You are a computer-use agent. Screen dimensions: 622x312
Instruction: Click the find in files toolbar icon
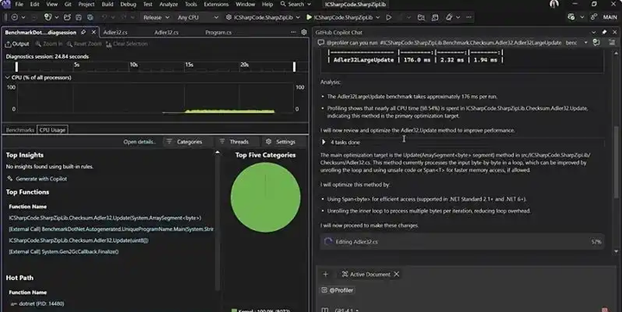pos(422,17)
